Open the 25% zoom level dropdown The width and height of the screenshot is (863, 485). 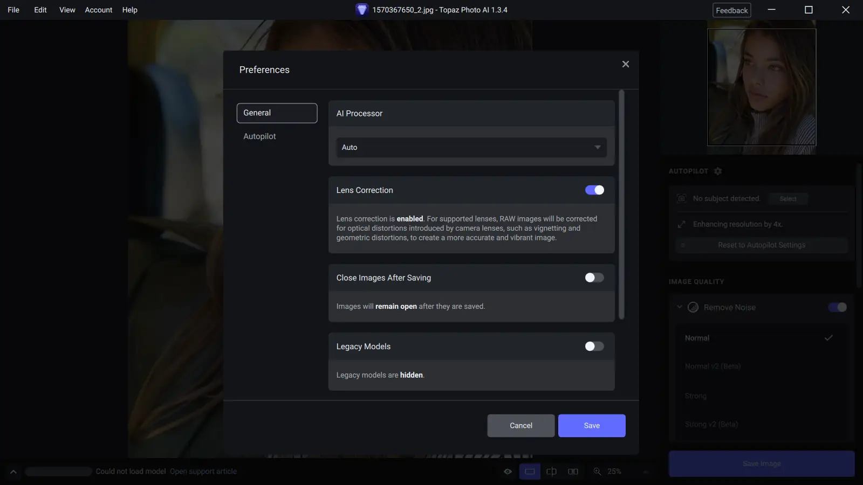pyautogui.click(x=645, y=472)
